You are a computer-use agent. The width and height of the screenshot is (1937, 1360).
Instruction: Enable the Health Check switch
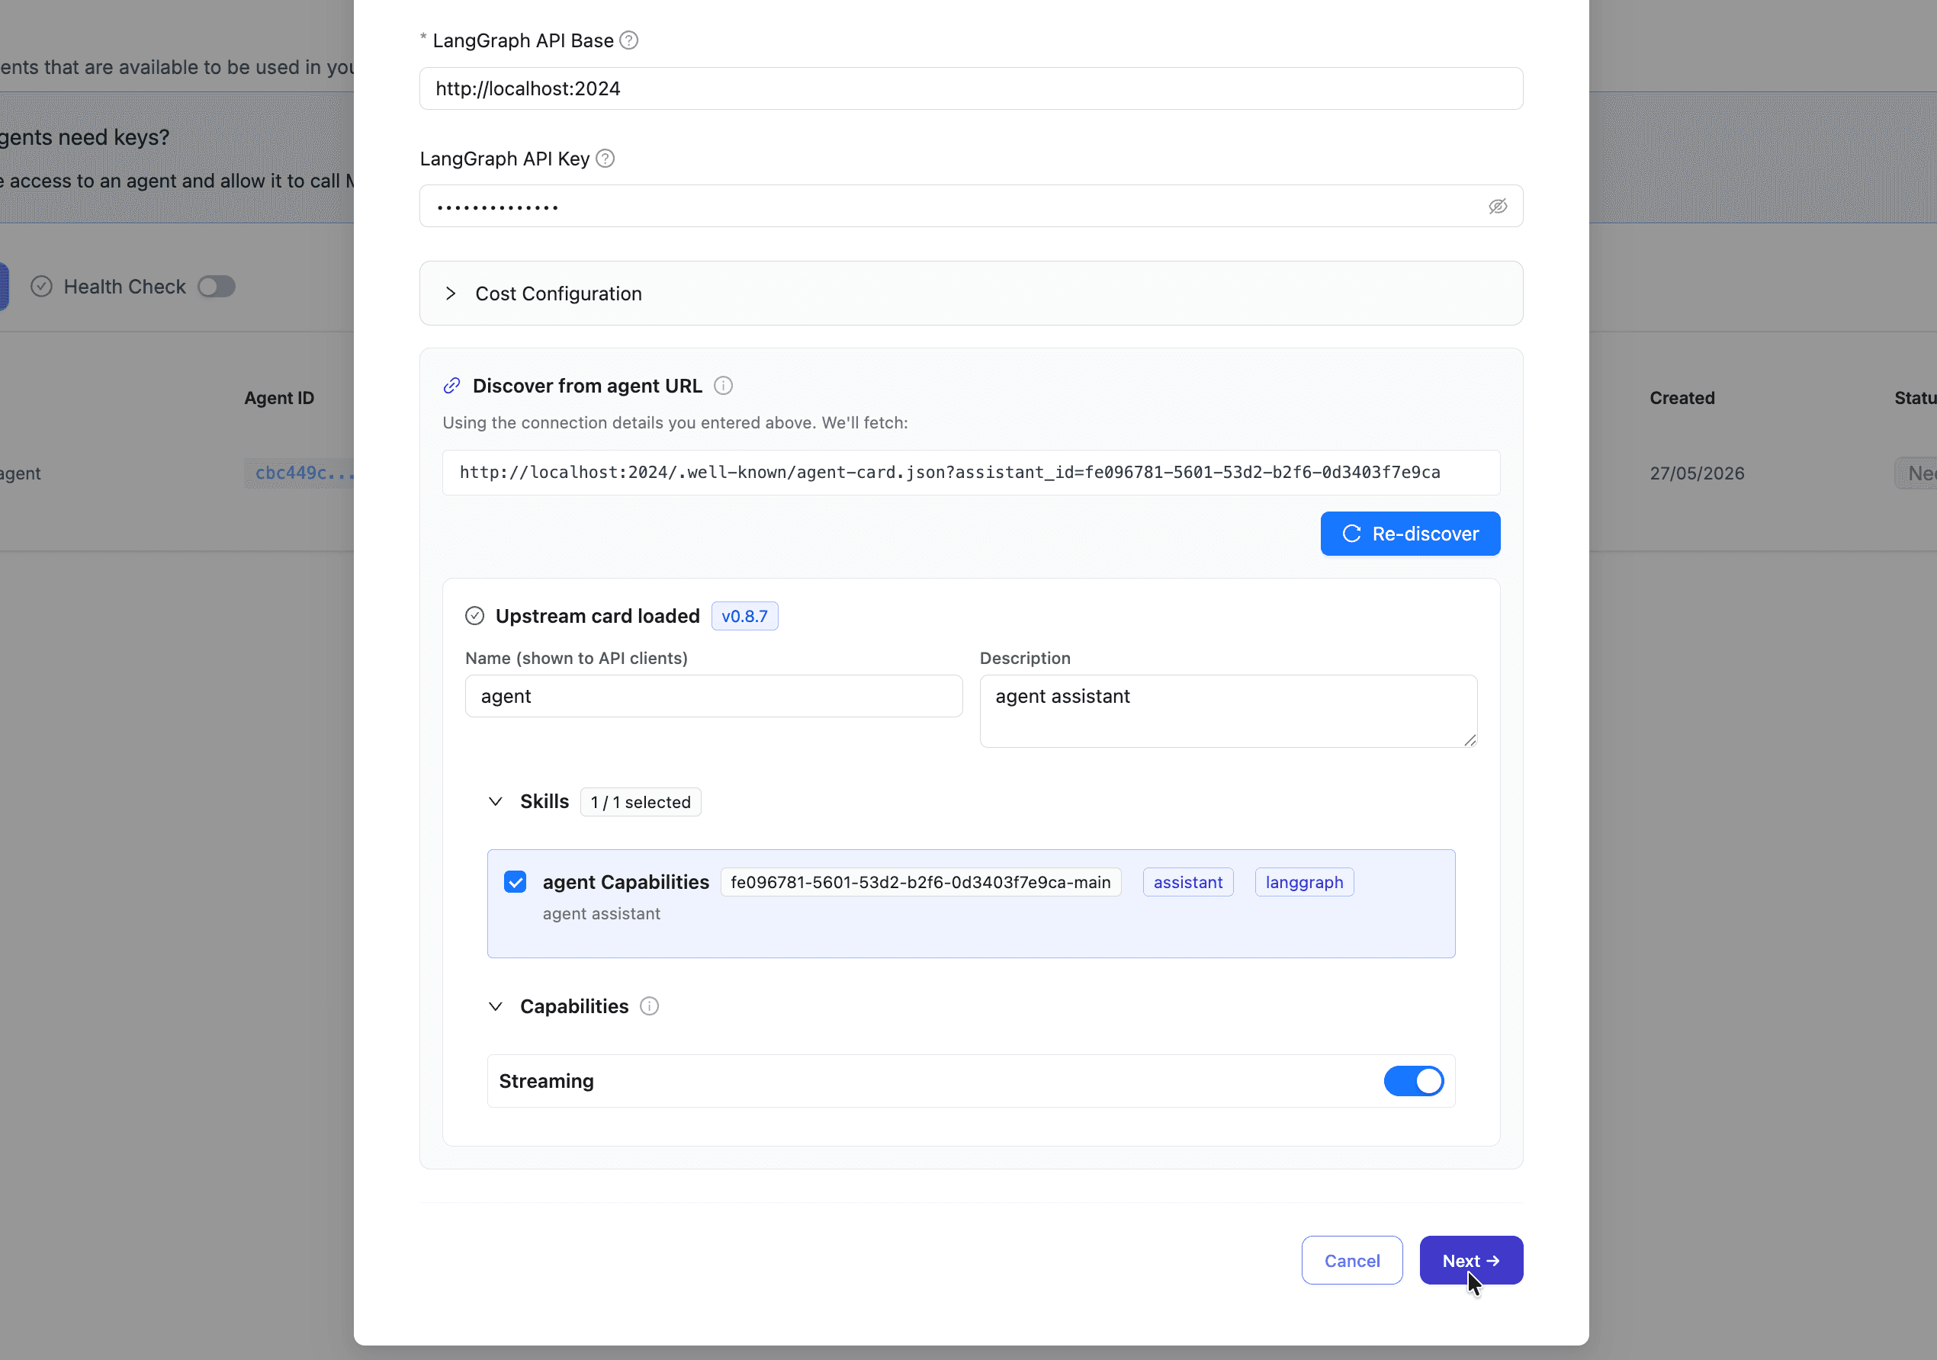click(216, 287)
